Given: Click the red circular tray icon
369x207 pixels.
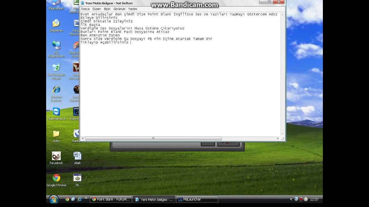Looking at the screenshot, I should coord(301,199).
